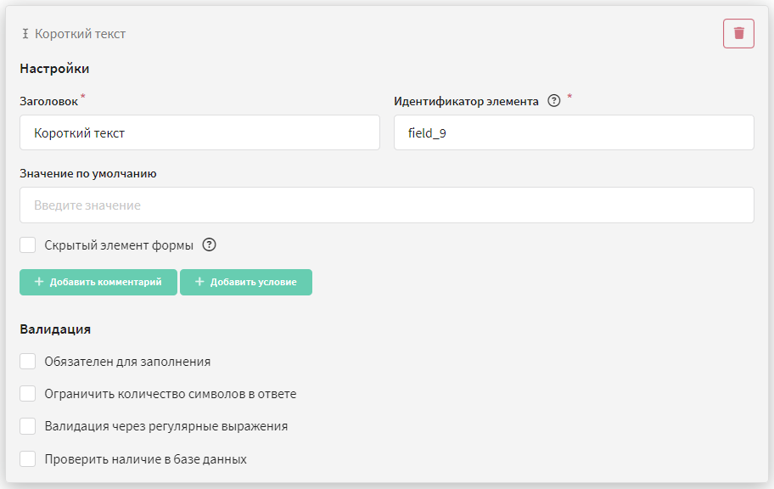
Task: Delete this element with the trash button
Action: tap(738, 34)
